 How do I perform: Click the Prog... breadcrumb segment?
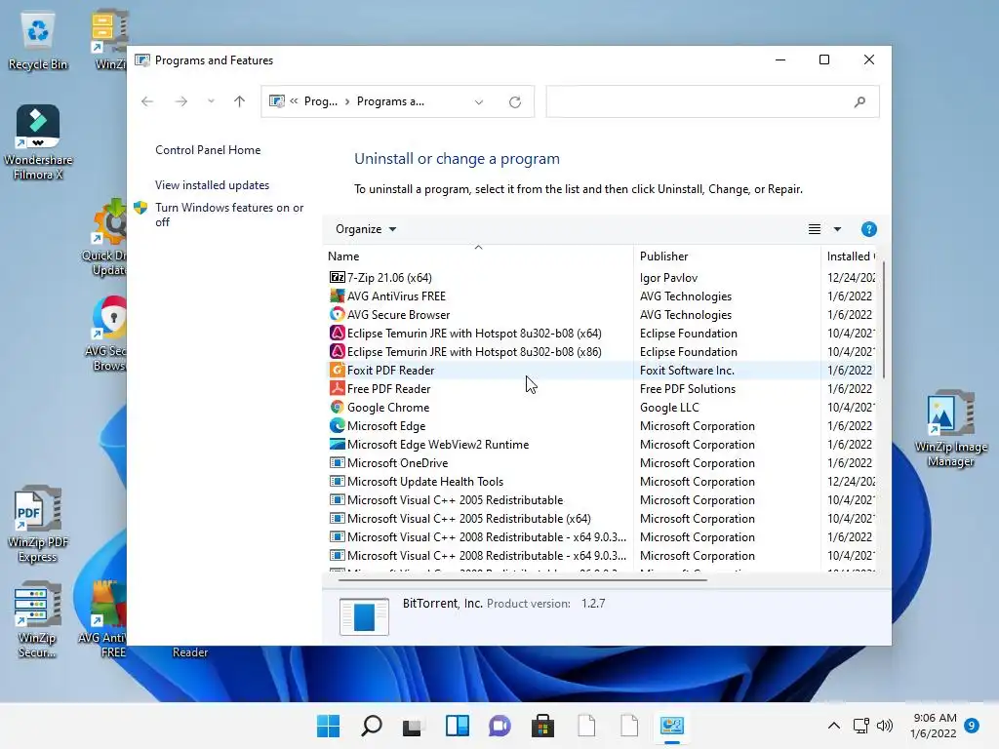[320, 101]
